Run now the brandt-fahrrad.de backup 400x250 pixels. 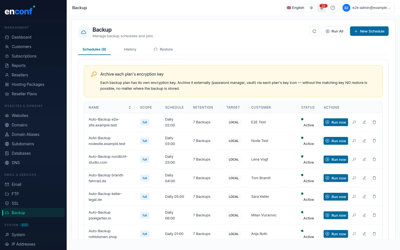click(336, 178)
